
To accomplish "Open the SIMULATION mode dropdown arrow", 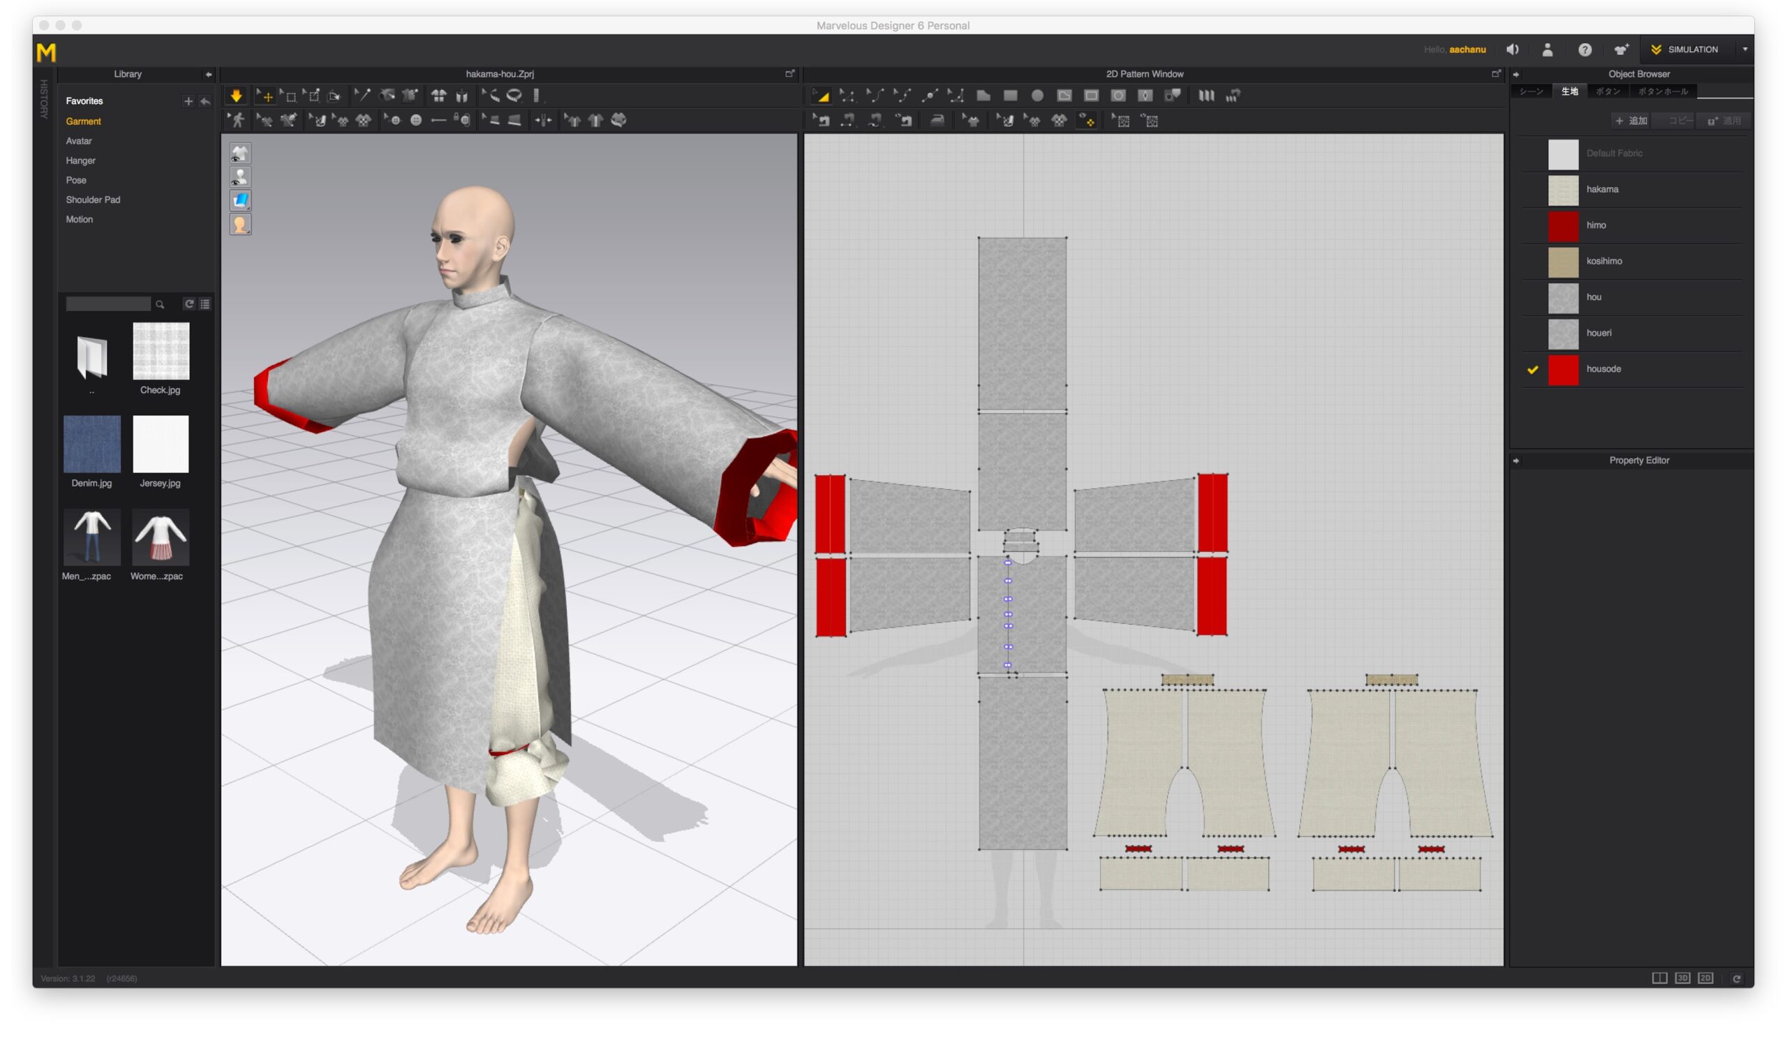I will pyautogui.click(x=1744, y=50).
